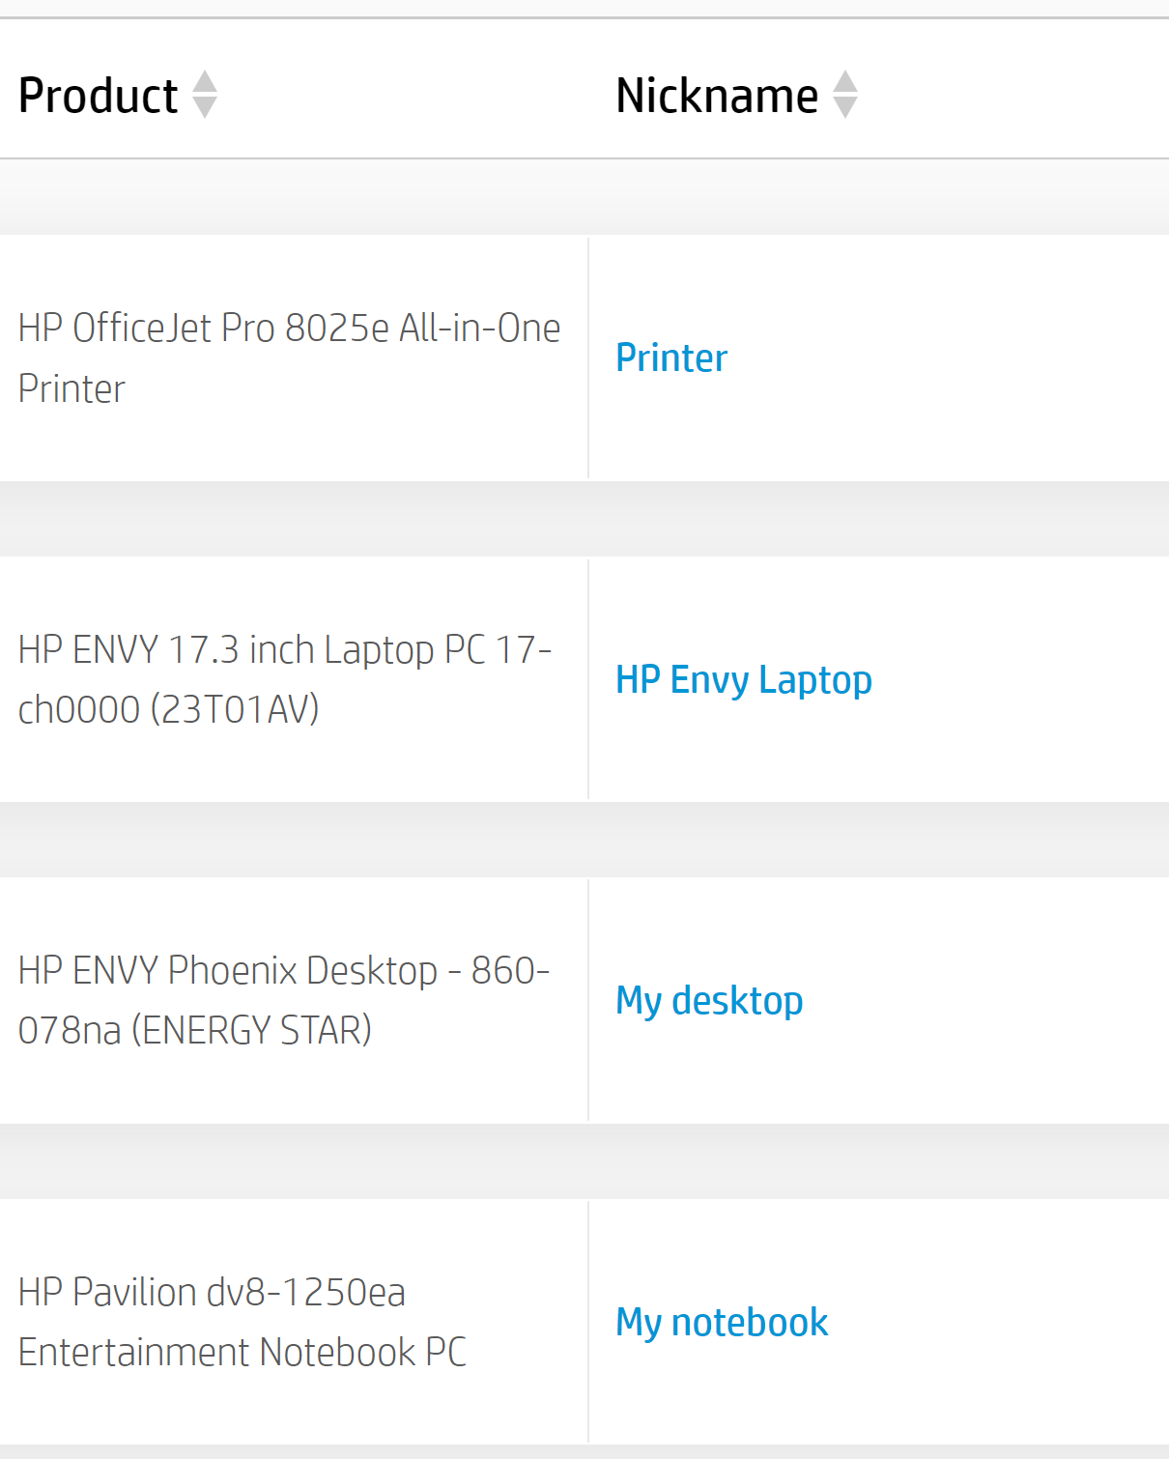Open the My desktop link
The width and height of the screenshot is (1169, 1459).
pyautogui.click(x=709, y=1001)
